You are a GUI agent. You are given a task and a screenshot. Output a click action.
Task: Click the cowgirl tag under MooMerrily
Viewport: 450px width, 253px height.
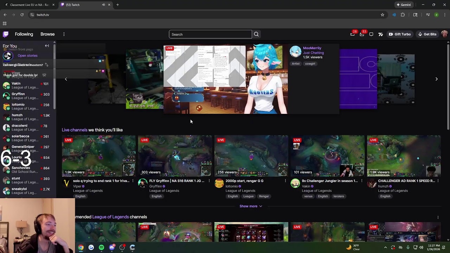[x=310, y=64]
